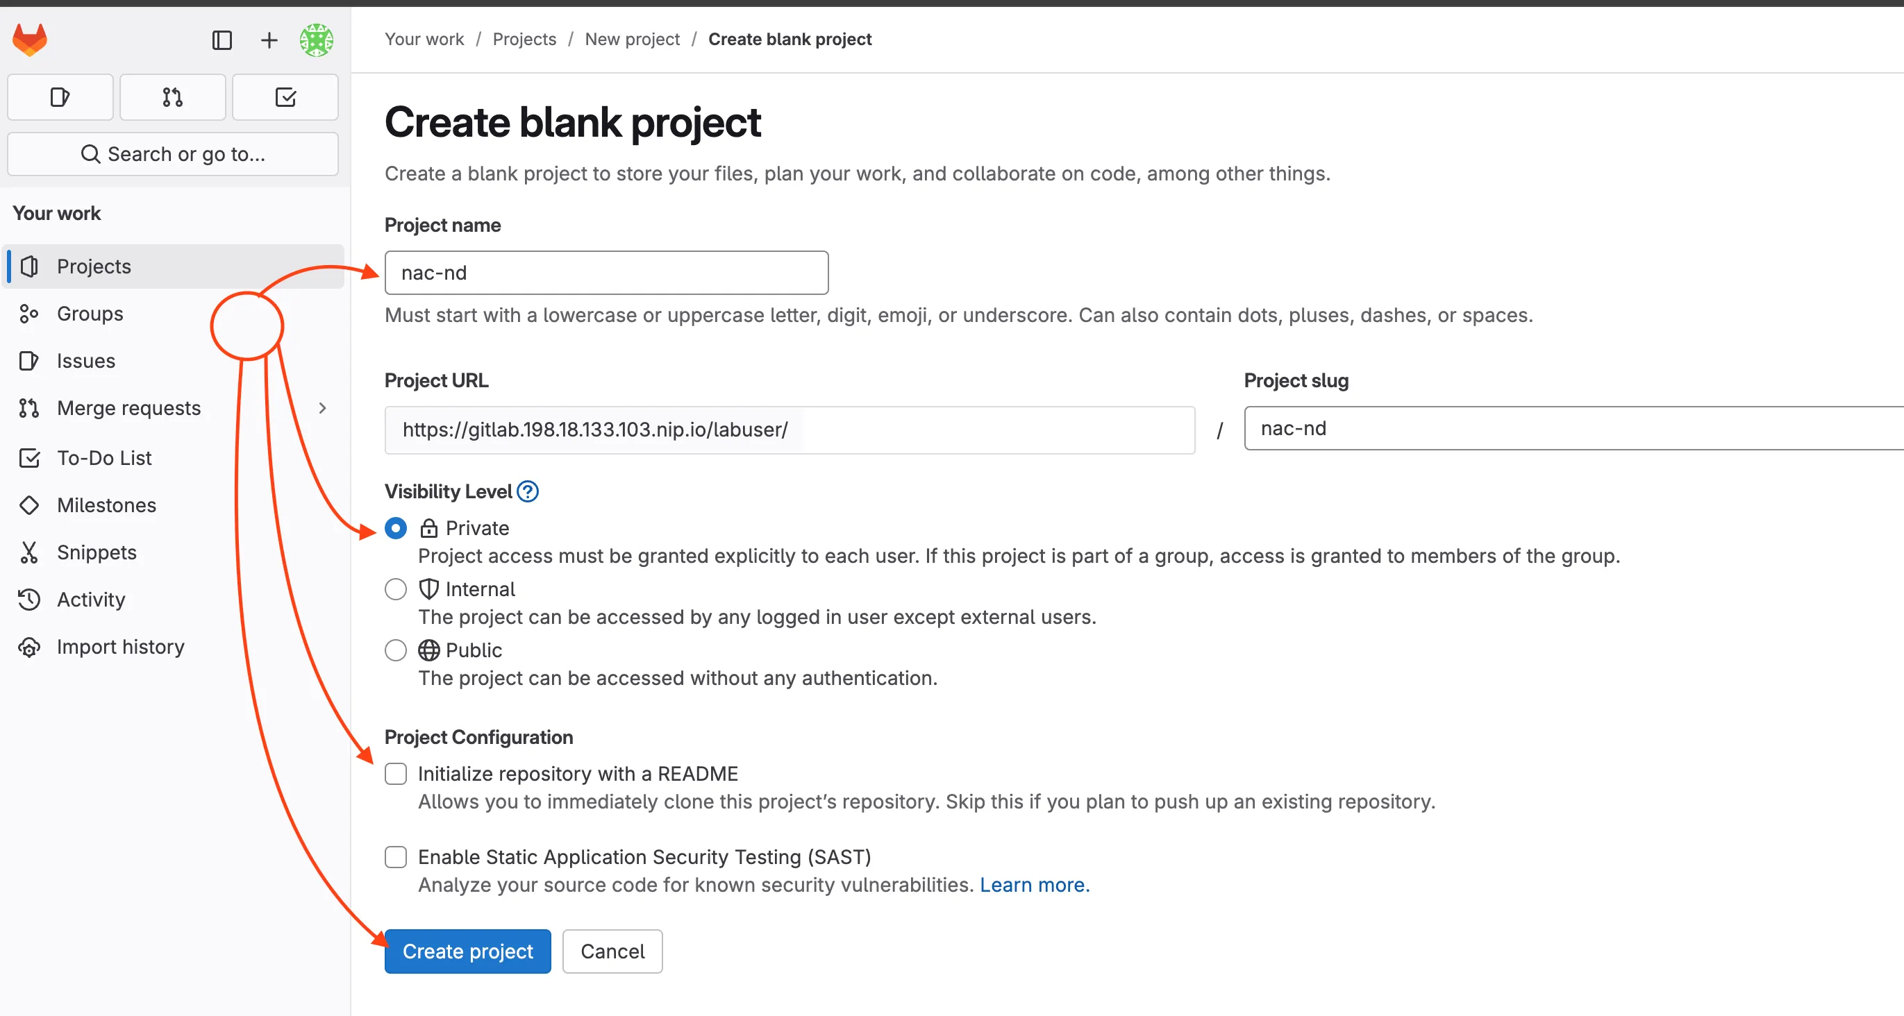Open the New project breadcrumb
This screenshot has height=1016, width=1904.
[633, 38]
